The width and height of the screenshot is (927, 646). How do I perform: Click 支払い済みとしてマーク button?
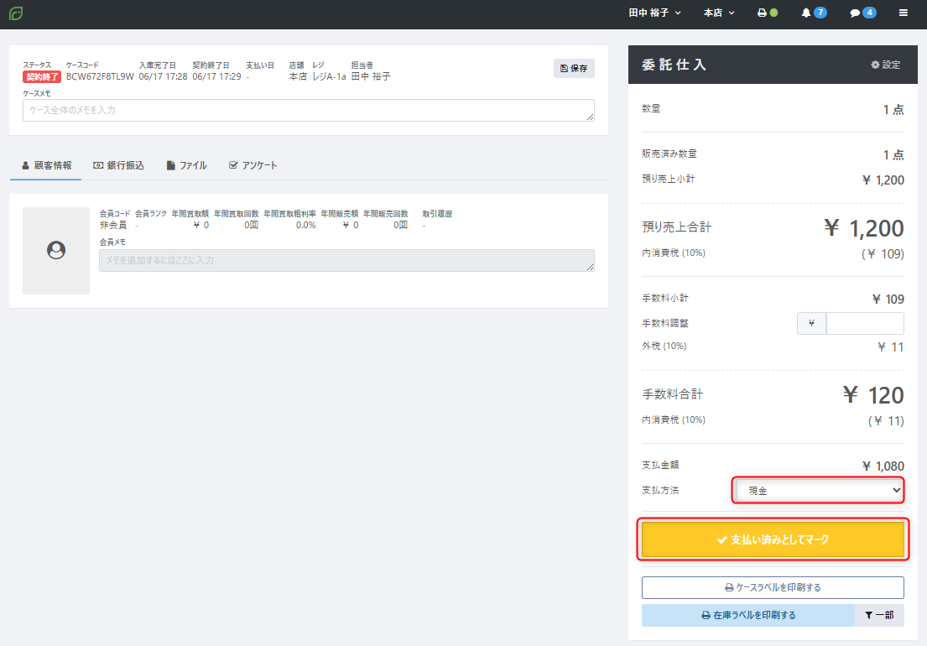(773, 539)
